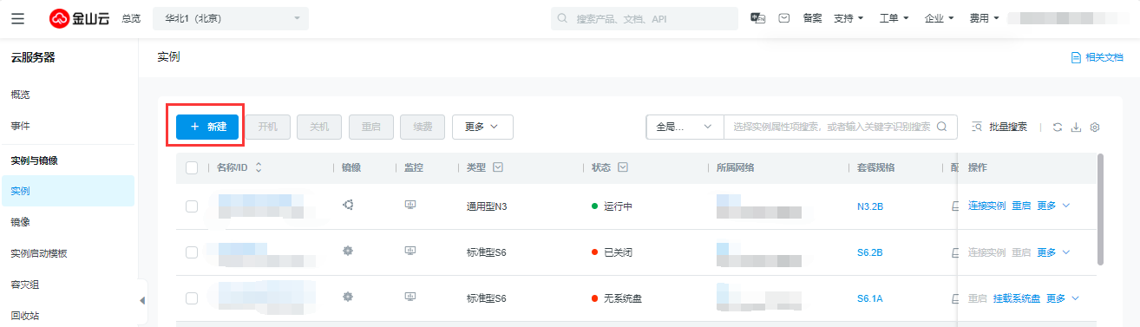This screenshot has width=1140, height=327.
Task: Click magnifier icon in instance search box
Action: click(942, 127)
